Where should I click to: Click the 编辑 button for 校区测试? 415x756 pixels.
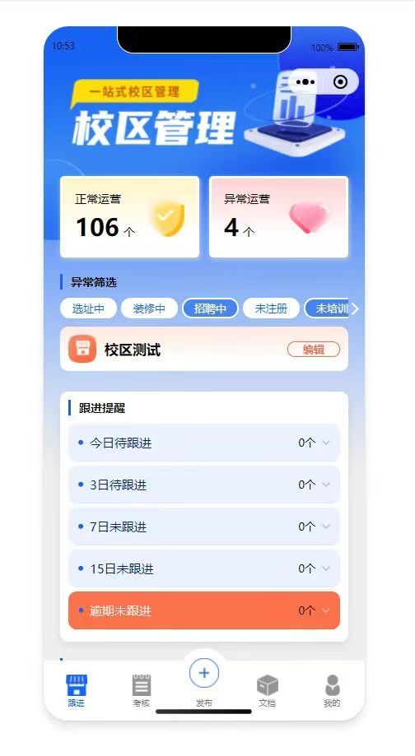pos(314,350)
